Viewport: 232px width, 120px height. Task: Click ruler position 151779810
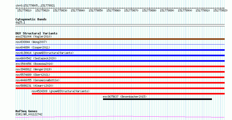(x=25, y=10)
